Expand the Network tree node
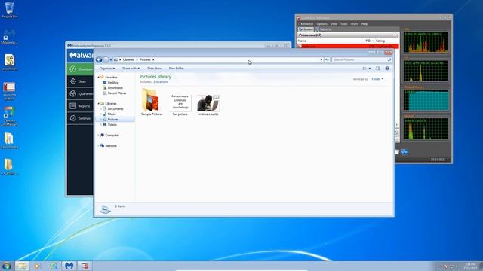The image size is (483, 271). (x=99, y=145)
